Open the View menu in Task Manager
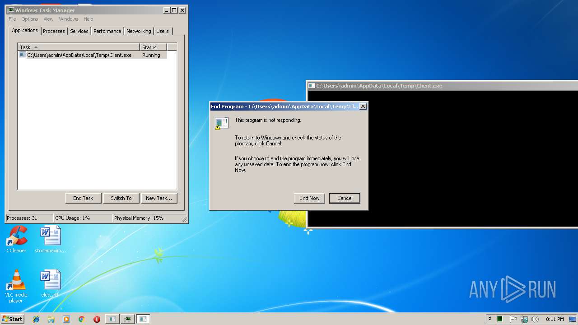This screenshot has width=578, height=325. click(x=48, y=19)
